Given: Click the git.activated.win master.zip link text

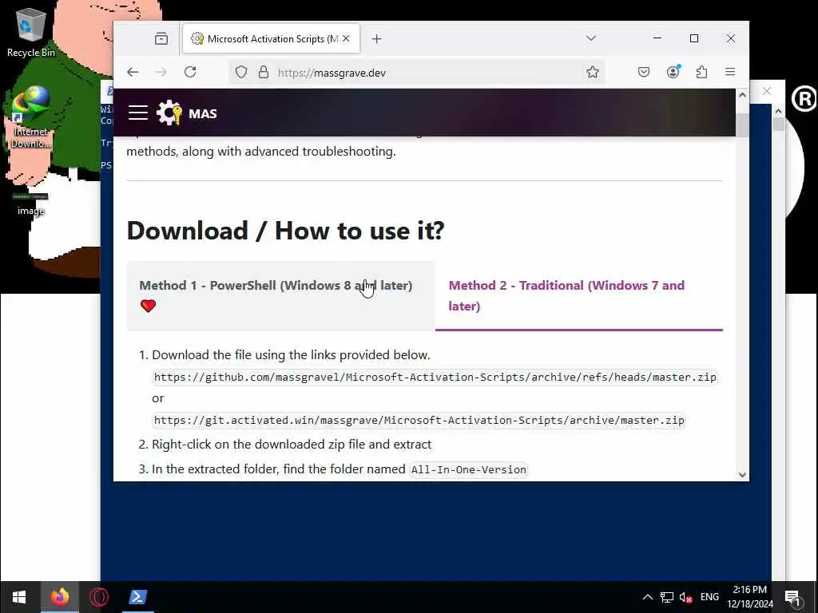Looking at the screenshot, I should click(x=419, y=420).
